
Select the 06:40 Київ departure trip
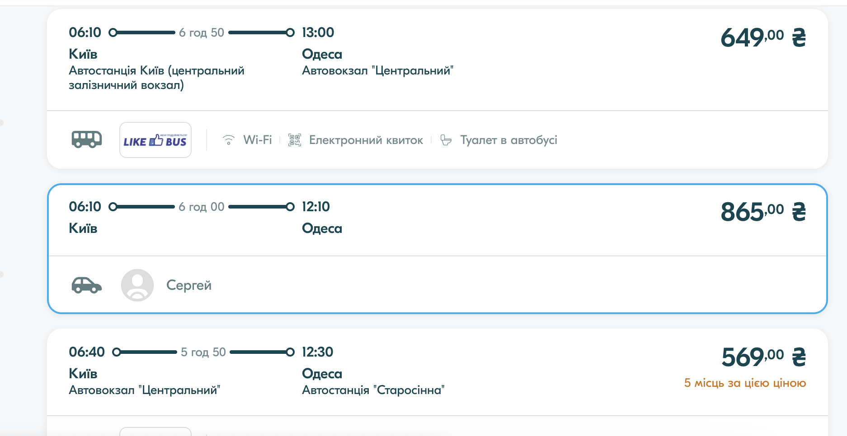[86, 352]
